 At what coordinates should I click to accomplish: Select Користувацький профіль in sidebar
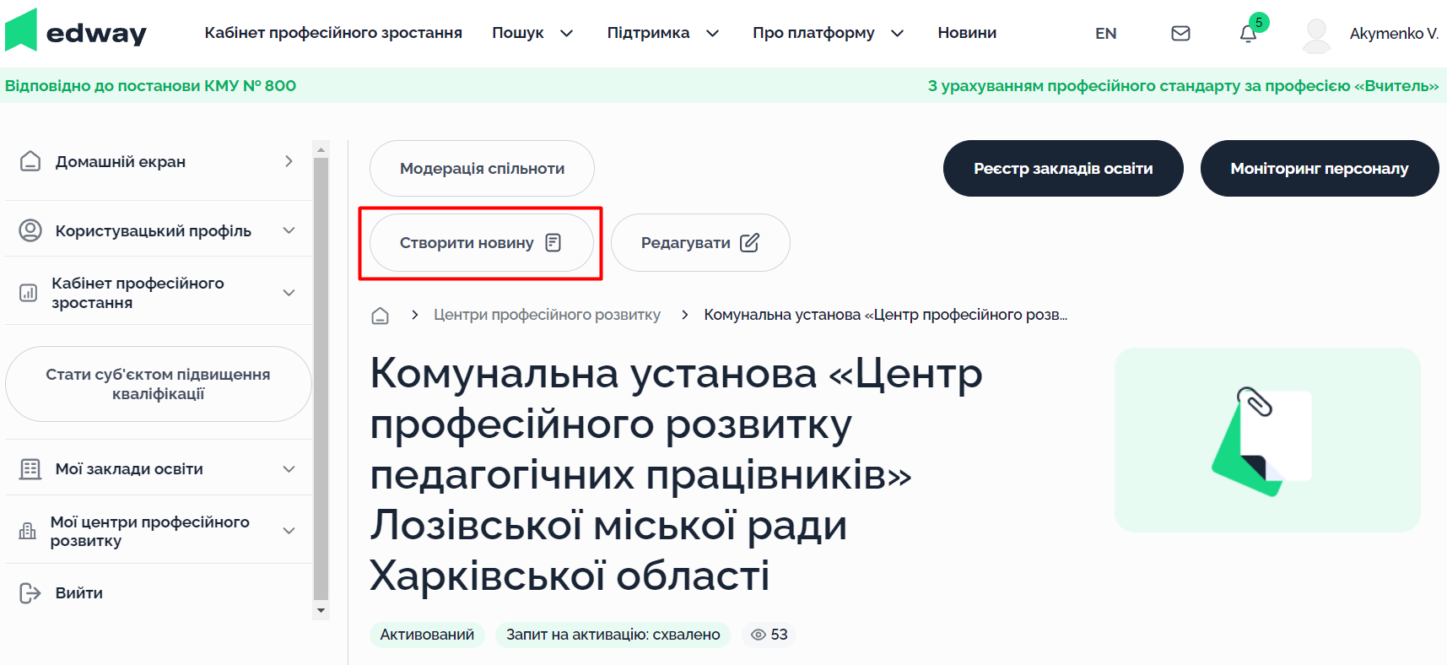click(x=154, y=230)
